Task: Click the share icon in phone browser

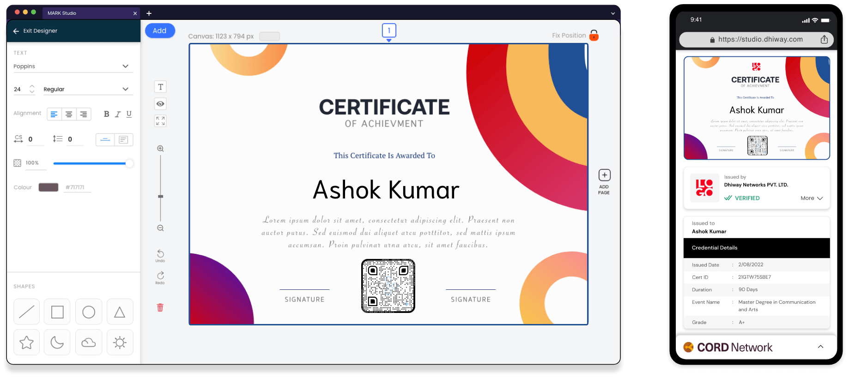Action: pyautogui.click(x=824, y=39)
